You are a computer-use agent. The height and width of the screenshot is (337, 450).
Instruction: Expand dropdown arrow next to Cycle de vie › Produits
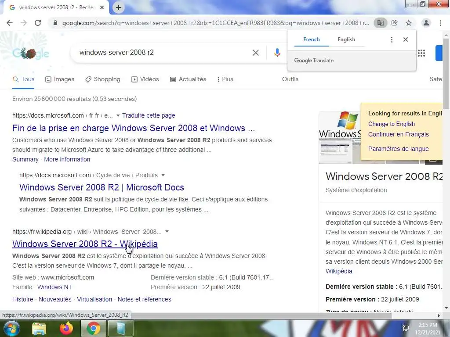[163, 175]
